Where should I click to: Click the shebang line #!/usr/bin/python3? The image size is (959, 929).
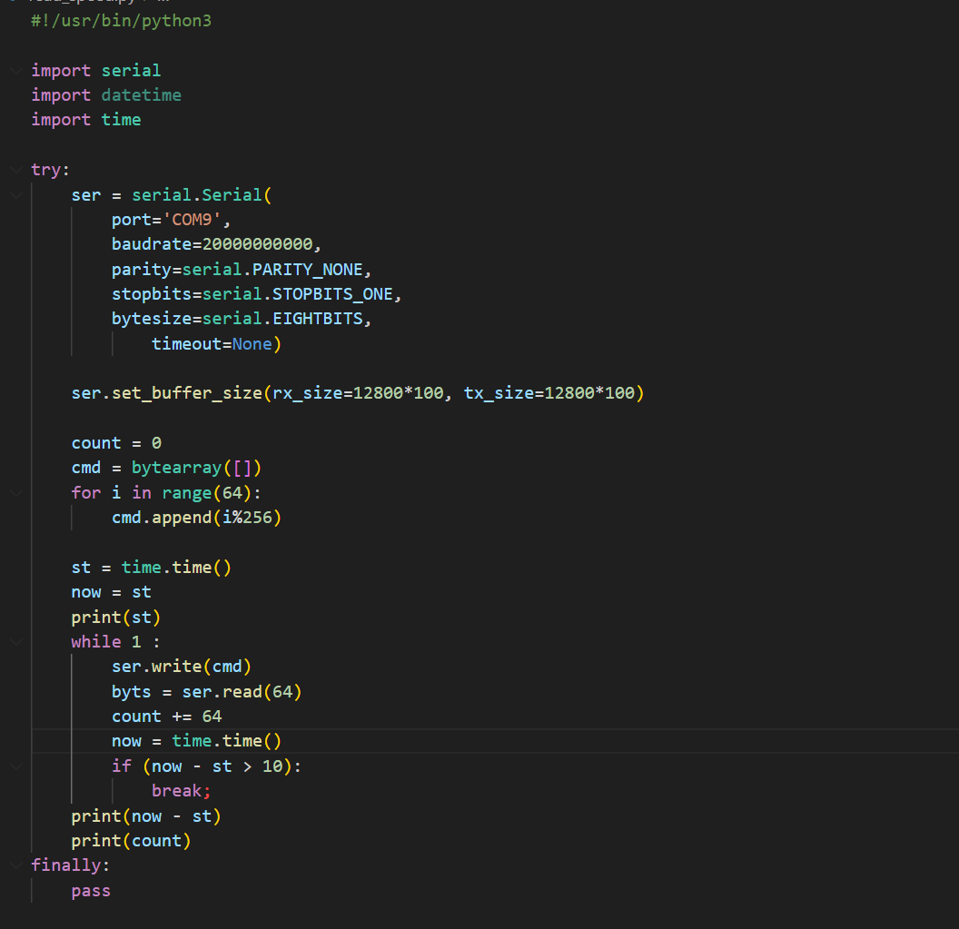(x=121, y=21)
